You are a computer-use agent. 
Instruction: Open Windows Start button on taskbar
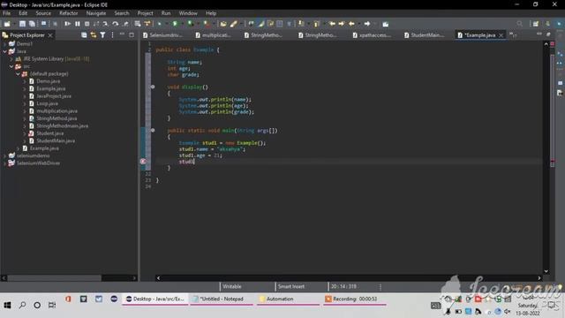coord(7,305)
